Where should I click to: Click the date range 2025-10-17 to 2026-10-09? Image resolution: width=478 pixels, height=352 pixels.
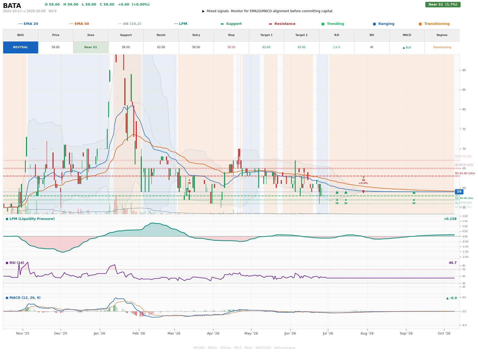coord(24,11)
